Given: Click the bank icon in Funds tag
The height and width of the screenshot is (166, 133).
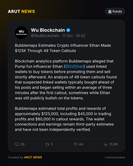Looking at the screenshot, I should 110,11.
